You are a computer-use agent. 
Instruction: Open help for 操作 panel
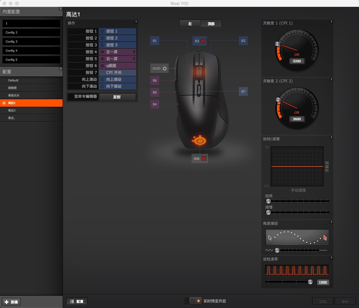pos(136,22)
